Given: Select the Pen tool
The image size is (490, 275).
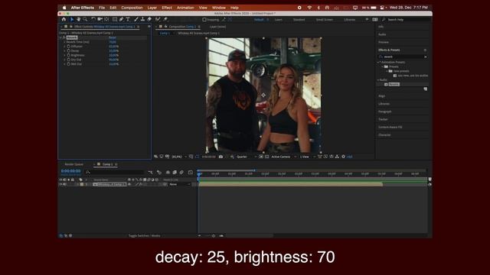Looking at the screenshot, I should tap(121, 19).
